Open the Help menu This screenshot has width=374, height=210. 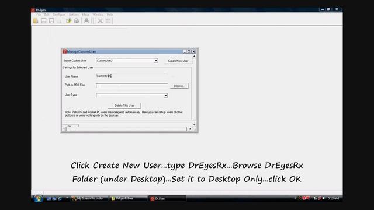pyautogui.click(x=110, y=15)
